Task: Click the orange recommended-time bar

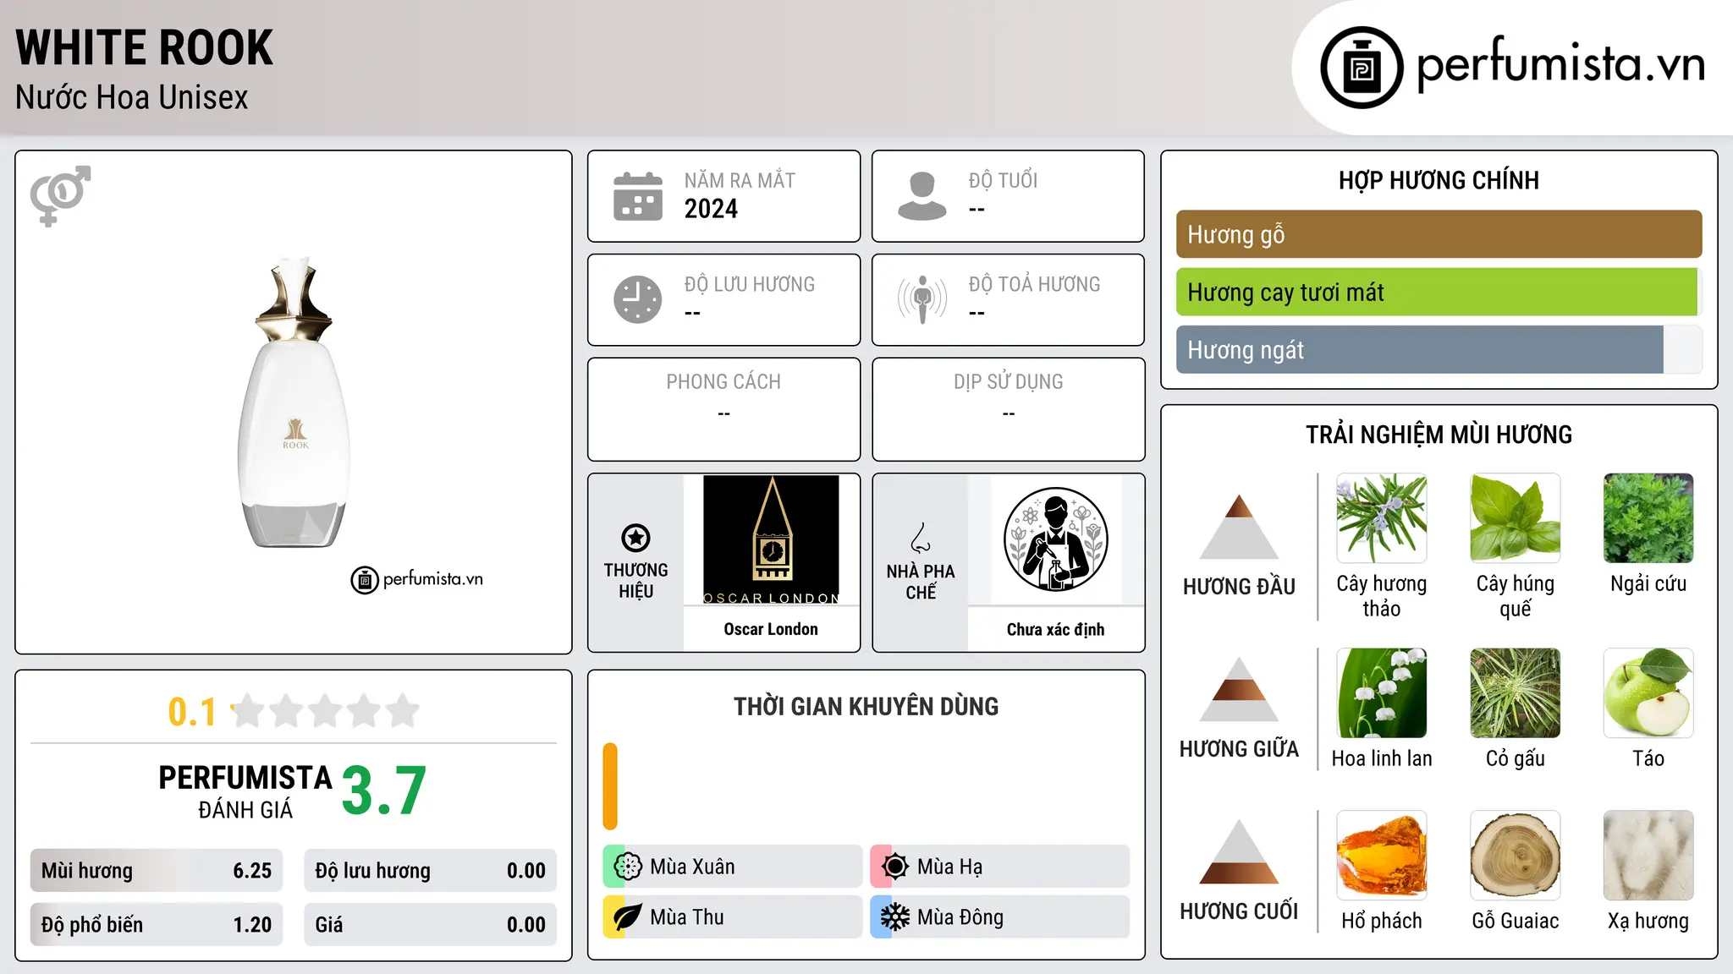Action: pyautogui.click(x=610, y=786)
